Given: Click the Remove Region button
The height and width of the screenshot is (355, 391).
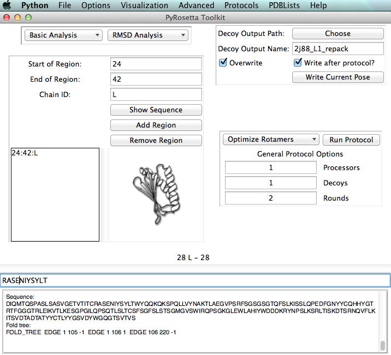Looking at the screenshot, I should [156, 141].
